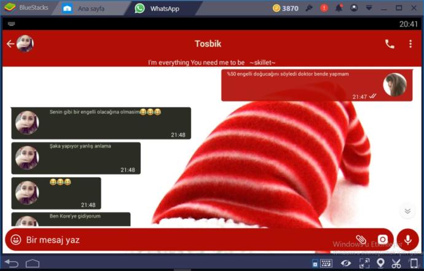
Task: Open the camera from message bar
Action: [382, 240]
